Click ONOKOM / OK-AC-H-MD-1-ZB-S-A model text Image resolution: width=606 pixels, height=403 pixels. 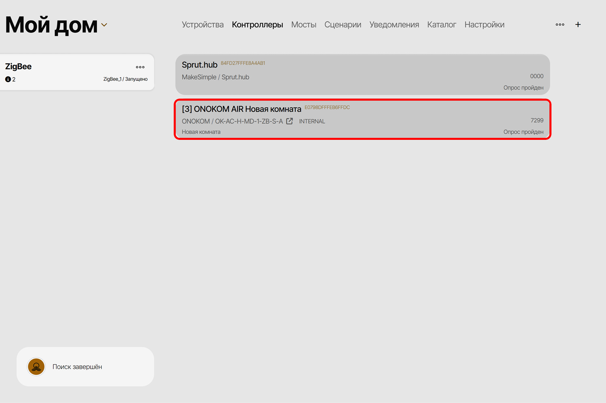pyautogui.click(x=232, y=121)
